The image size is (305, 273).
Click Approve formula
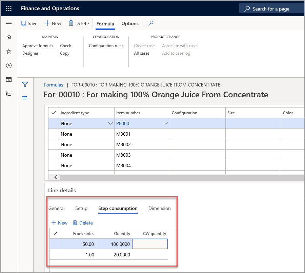[x=37, y=46]
